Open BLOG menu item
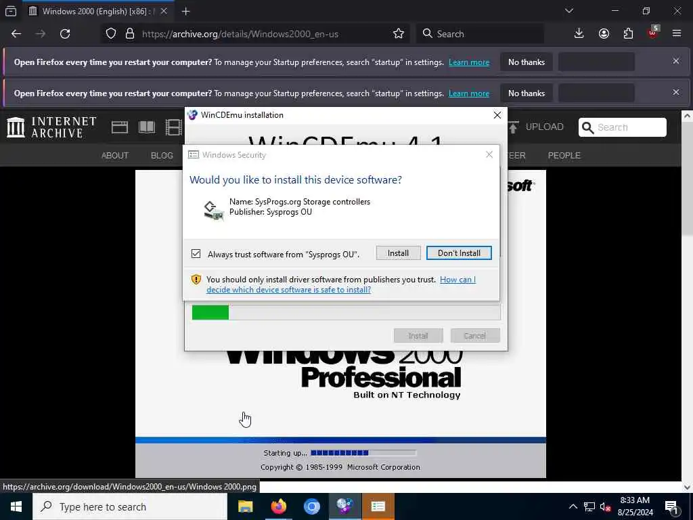The width and height of the screenshot is (693, 520). pyautogui.click(x=162, y=156)
